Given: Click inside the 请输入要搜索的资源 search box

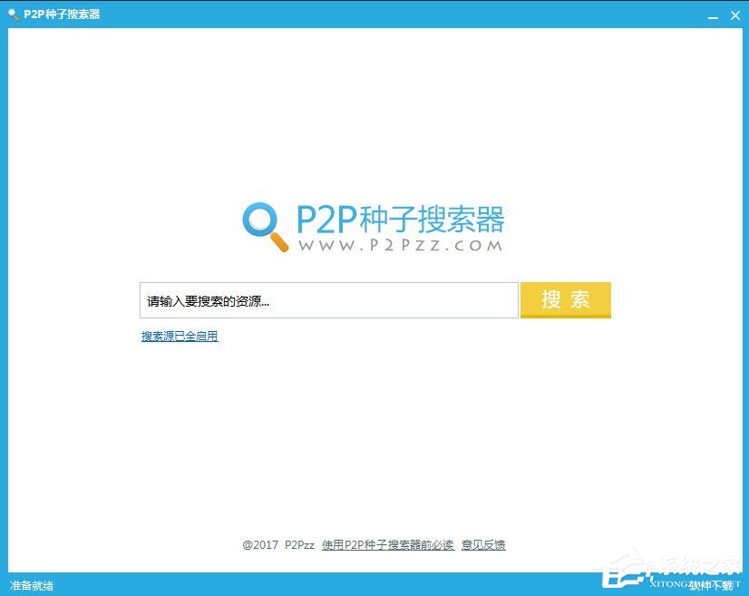Looking at the screenshot, I should point(328,299).
